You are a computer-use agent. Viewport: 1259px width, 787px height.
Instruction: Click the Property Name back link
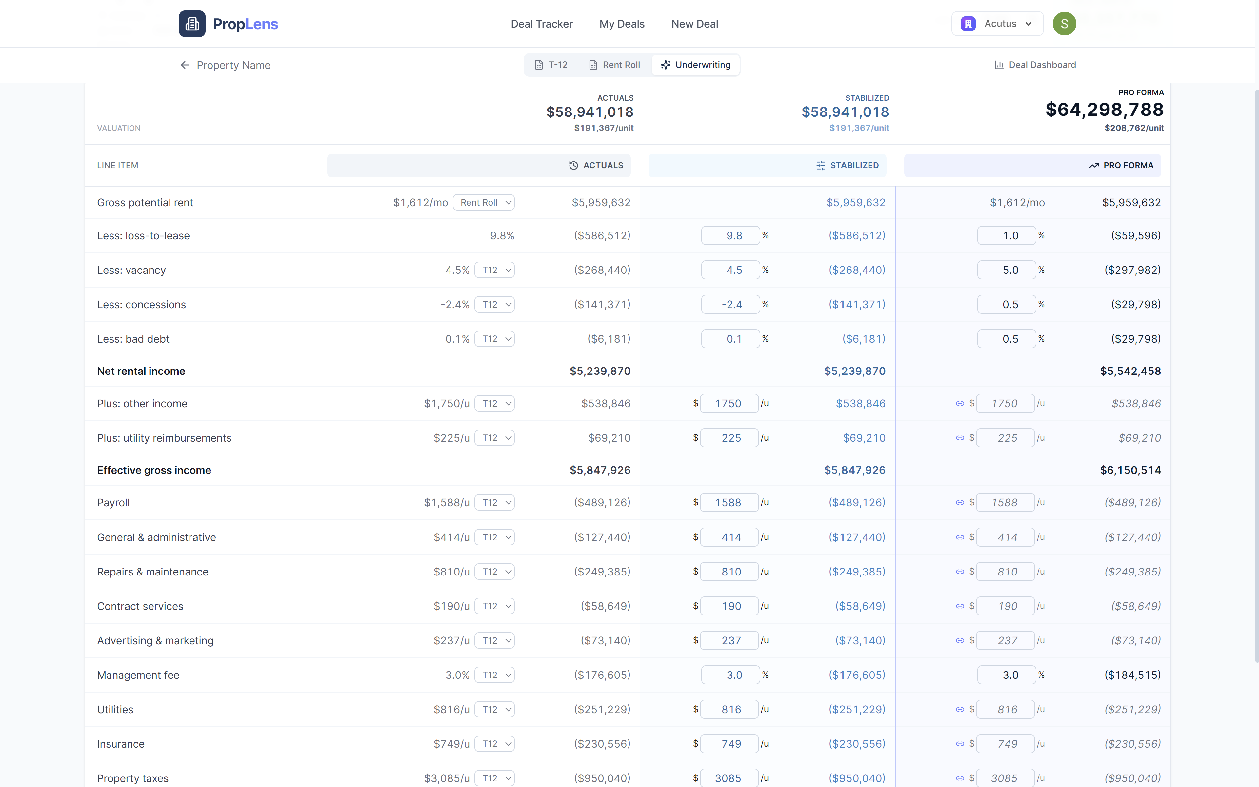(225, 65)
